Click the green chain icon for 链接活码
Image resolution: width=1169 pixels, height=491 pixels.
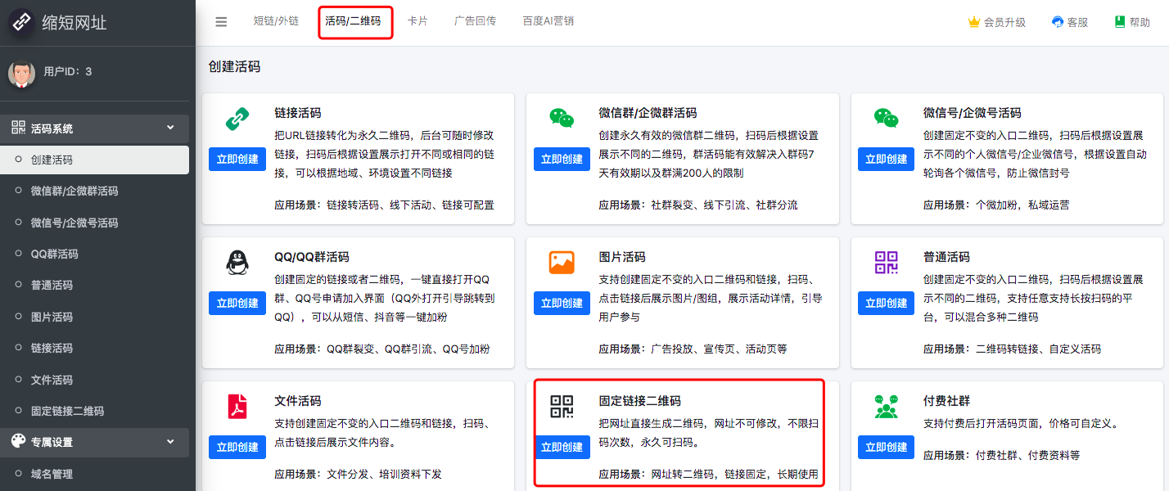(x=237, y=119)
